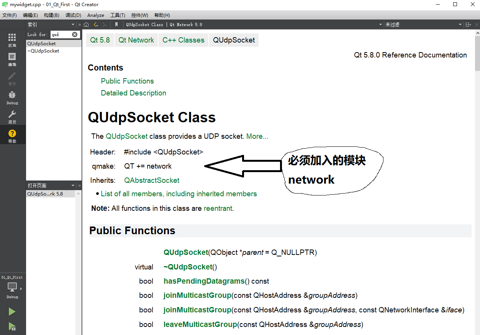The width and height of the screenshot is (480, 335).
Task: Jump to Public Functions in Contents
Action: [127, 81]
